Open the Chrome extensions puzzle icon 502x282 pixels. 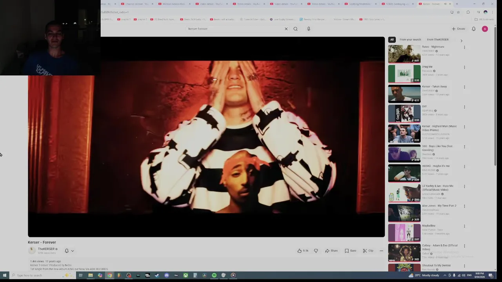click(468, 12)
